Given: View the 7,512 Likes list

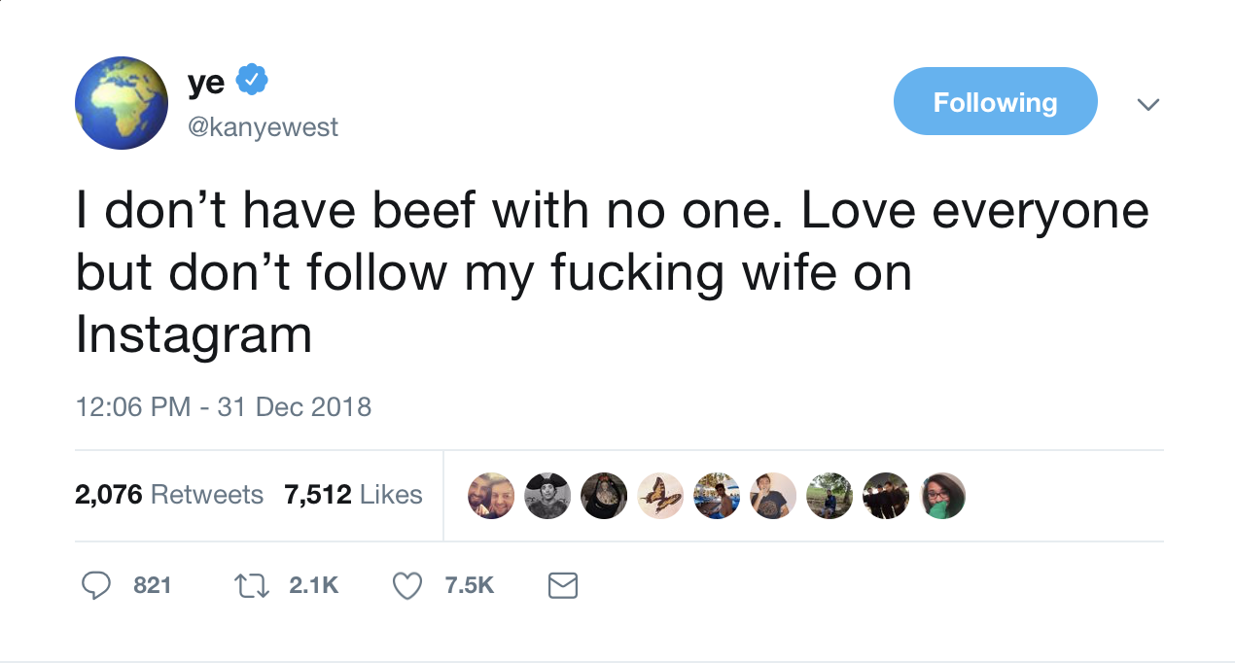Looking at the screenshot, I should tap(353, 494).
